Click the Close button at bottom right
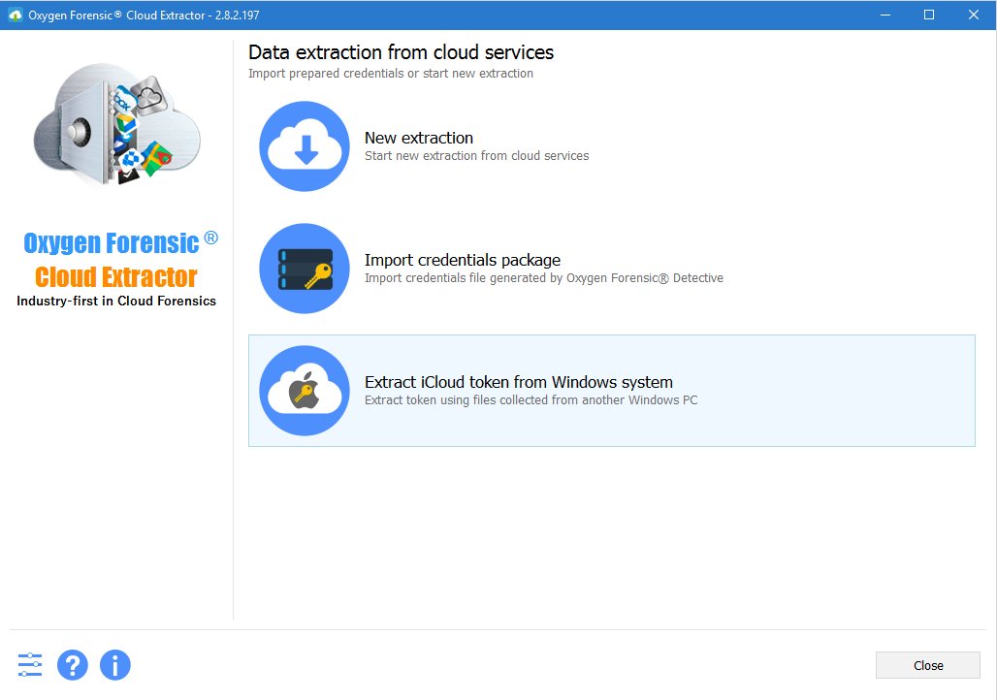The height and width of the screenshot is (700, 997). (x=928, y=665)
